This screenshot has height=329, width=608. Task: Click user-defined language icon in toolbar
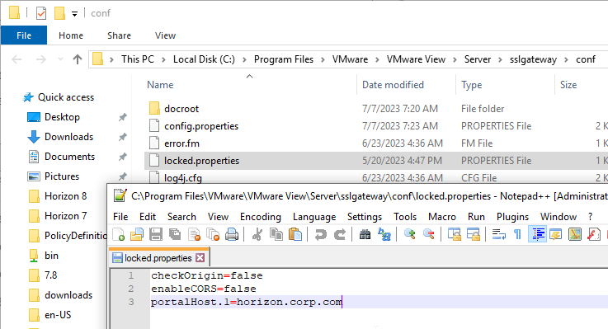click(556, 235)
